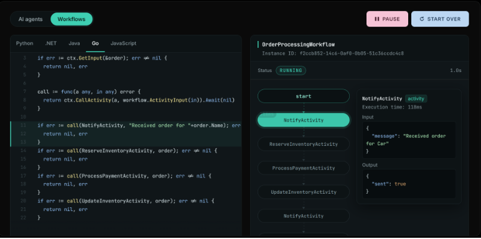
Task: Click the highlighted green NotifyActivity node
Action: 304,120
